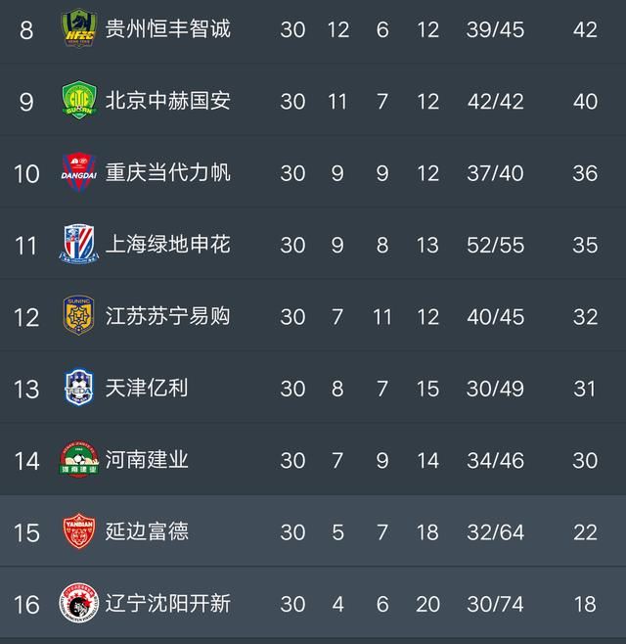Select 辽宁沈阳开新 relegation row

313,603
